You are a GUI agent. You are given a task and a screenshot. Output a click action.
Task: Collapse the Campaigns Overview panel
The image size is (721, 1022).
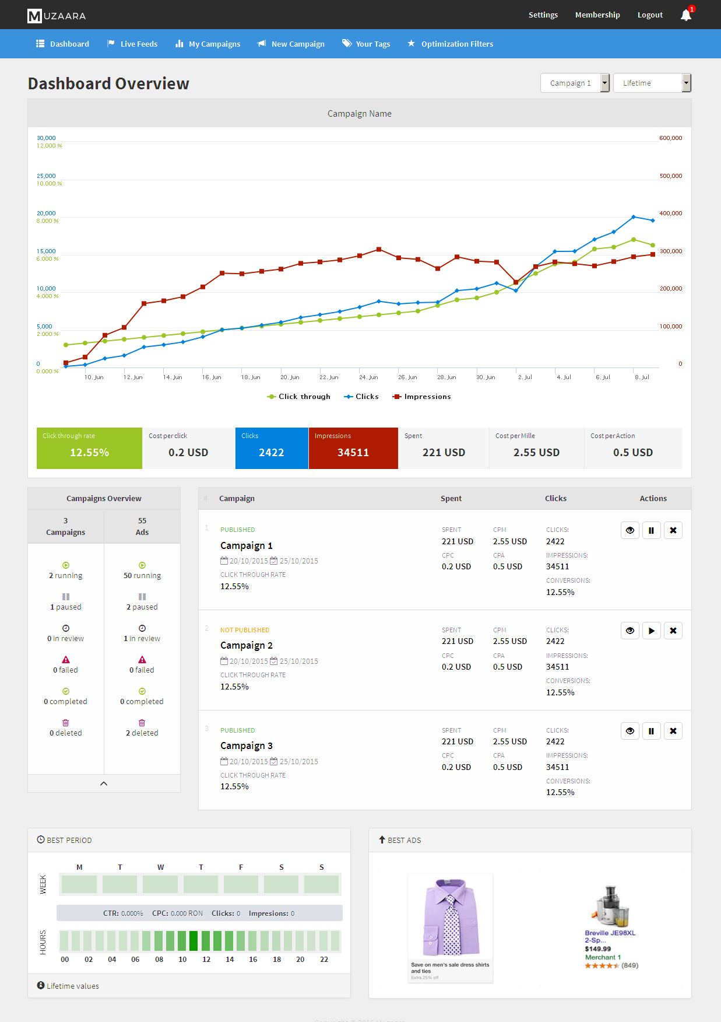pyautogui.click(x=104, y=783)
